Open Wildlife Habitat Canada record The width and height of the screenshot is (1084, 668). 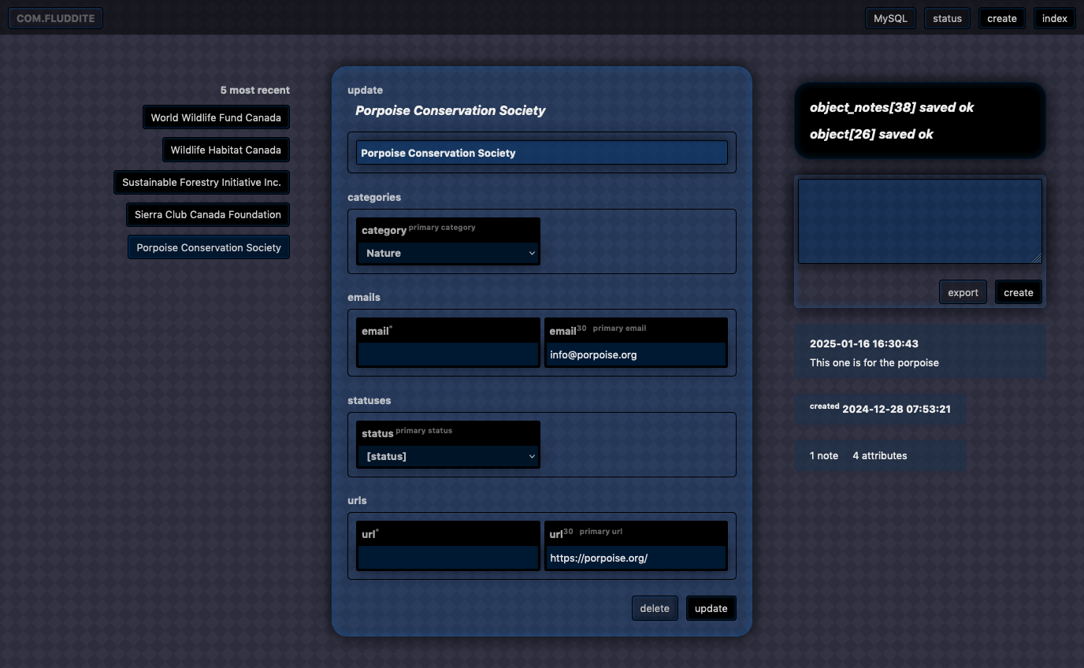pos(225,150)
